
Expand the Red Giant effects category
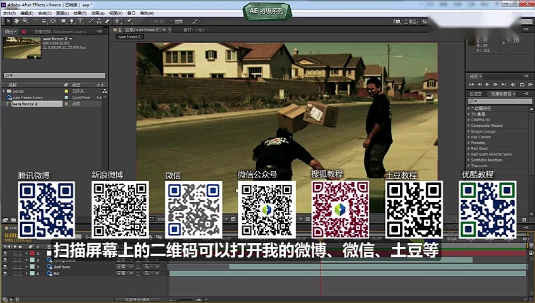coord(469,148)
